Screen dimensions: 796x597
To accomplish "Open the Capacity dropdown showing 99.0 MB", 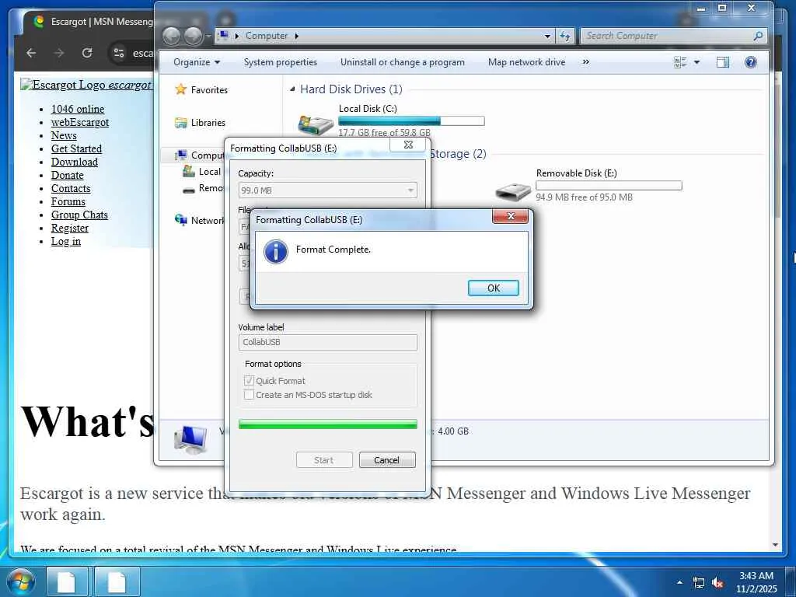I will point(328,190).
